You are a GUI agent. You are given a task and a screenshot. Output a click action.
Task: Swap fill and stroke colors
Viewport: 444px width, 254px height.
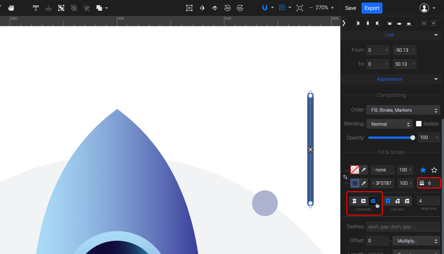pyautogui.click(x=345, y=177)
